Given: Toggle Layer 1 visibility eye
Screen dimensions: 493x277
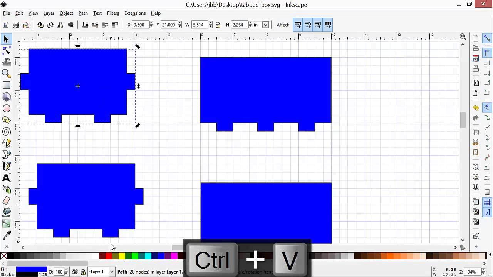Looking at the screenshot, I should [75, 272].
